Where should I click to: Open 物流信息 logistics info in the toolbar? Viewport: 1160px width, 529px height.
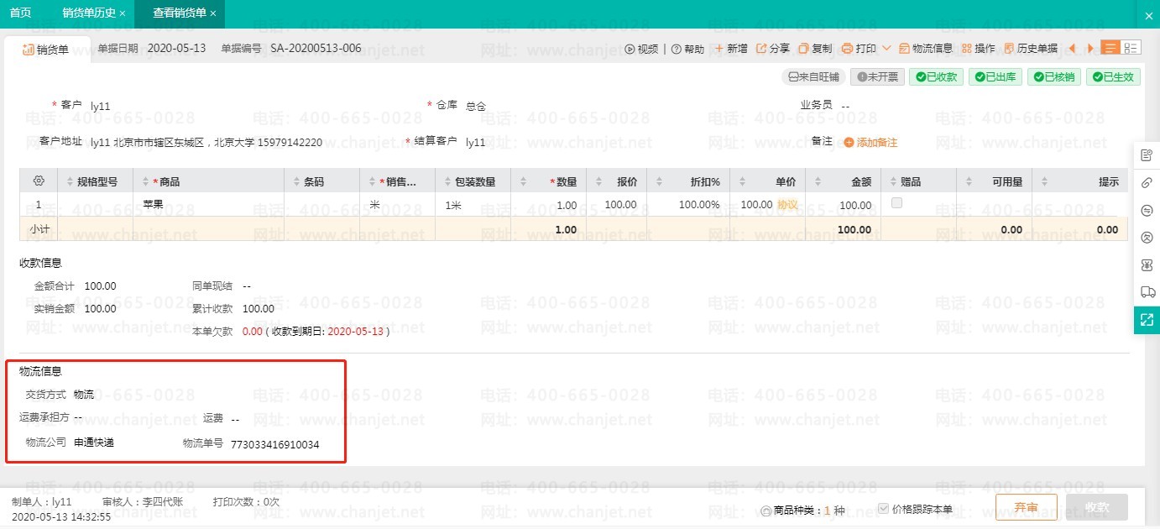click(926, 49)
